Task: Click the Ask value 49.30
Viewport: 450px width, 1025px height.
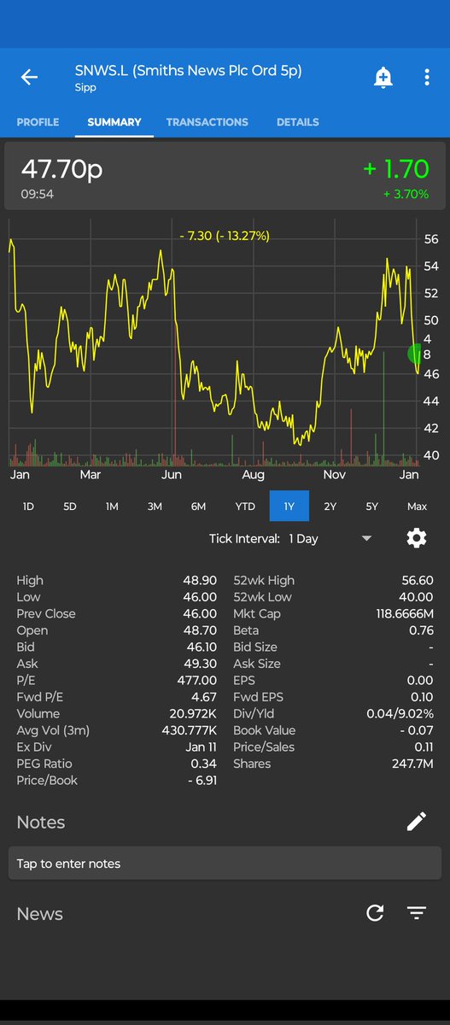Action: click(201, 664)
